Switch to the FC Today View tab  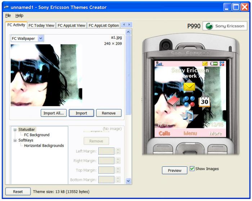pos(41,25)
